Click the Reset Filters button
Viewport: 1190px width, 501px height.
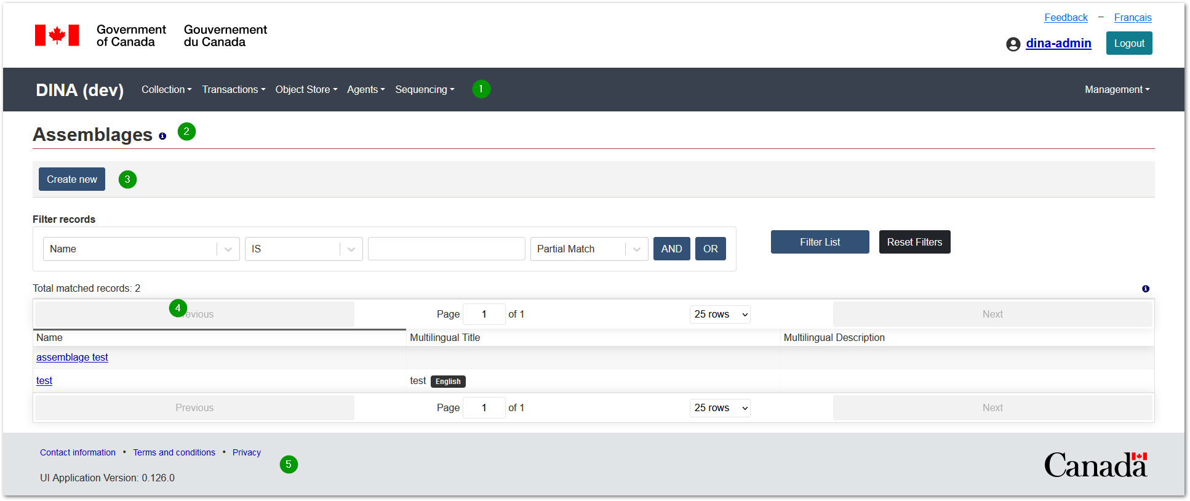pos(915,242)
